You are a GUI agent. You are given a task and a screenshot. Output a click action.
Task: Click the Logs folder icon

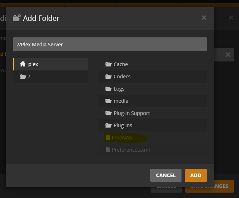109,89
